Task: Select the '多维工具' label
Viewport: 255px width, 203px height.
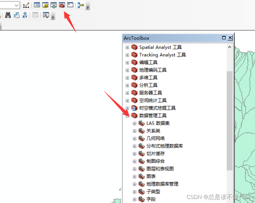Action: [148, 78]
